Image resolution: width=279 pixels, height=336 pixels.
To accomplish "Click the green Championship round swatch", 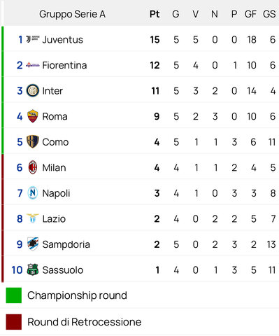I will 14,295.
